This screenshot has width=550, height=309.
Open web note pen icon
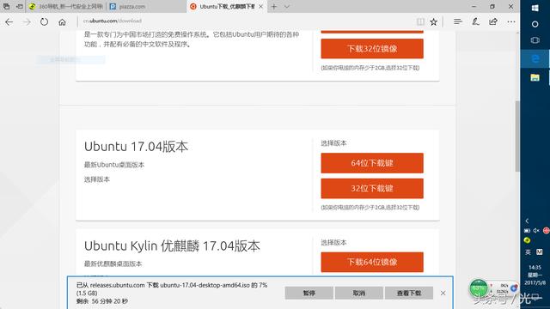coord(475,21)
